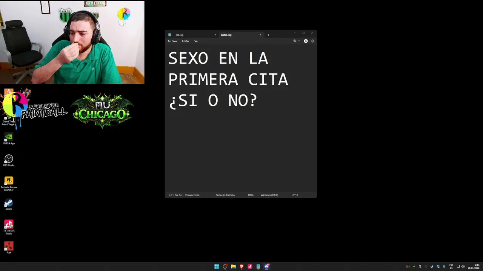Open the network icon in the tray
483x271 pixels.
click(458, 266)
